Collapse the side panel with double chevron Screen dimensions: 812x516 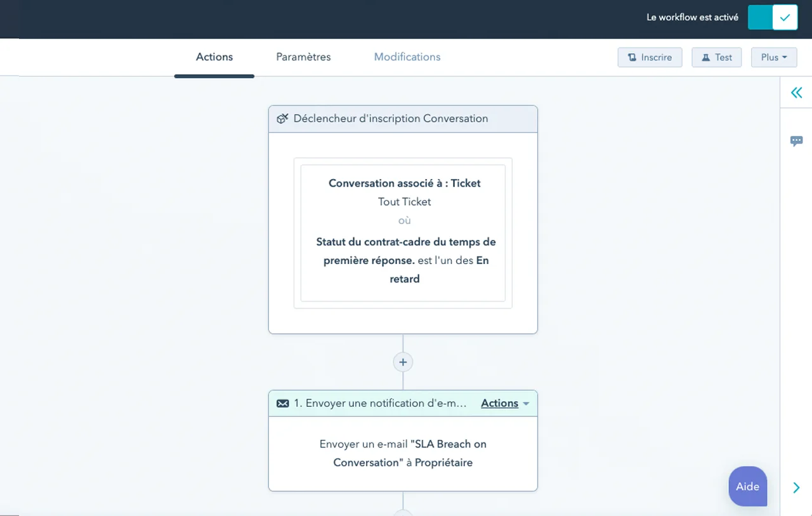tap(796, 93)
